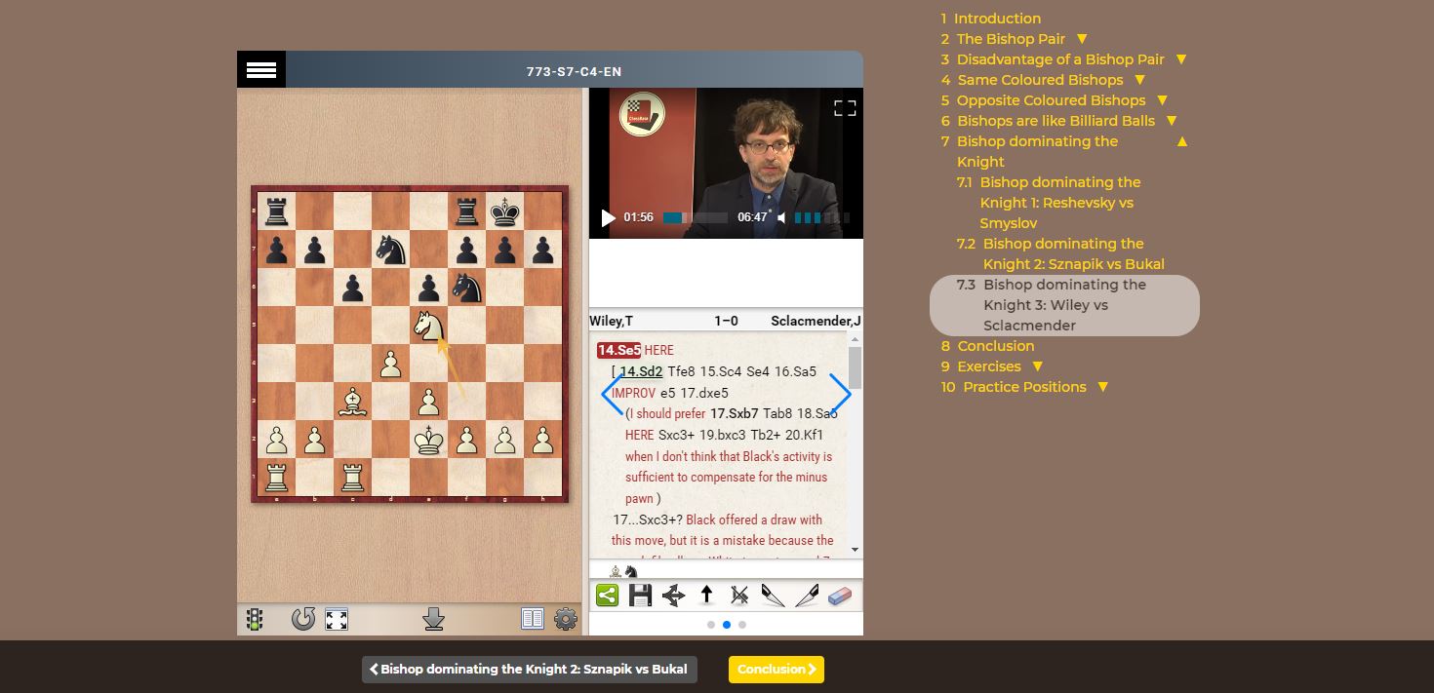Select chapter 8 Conclusion in the sidebar

pos(997,345)
